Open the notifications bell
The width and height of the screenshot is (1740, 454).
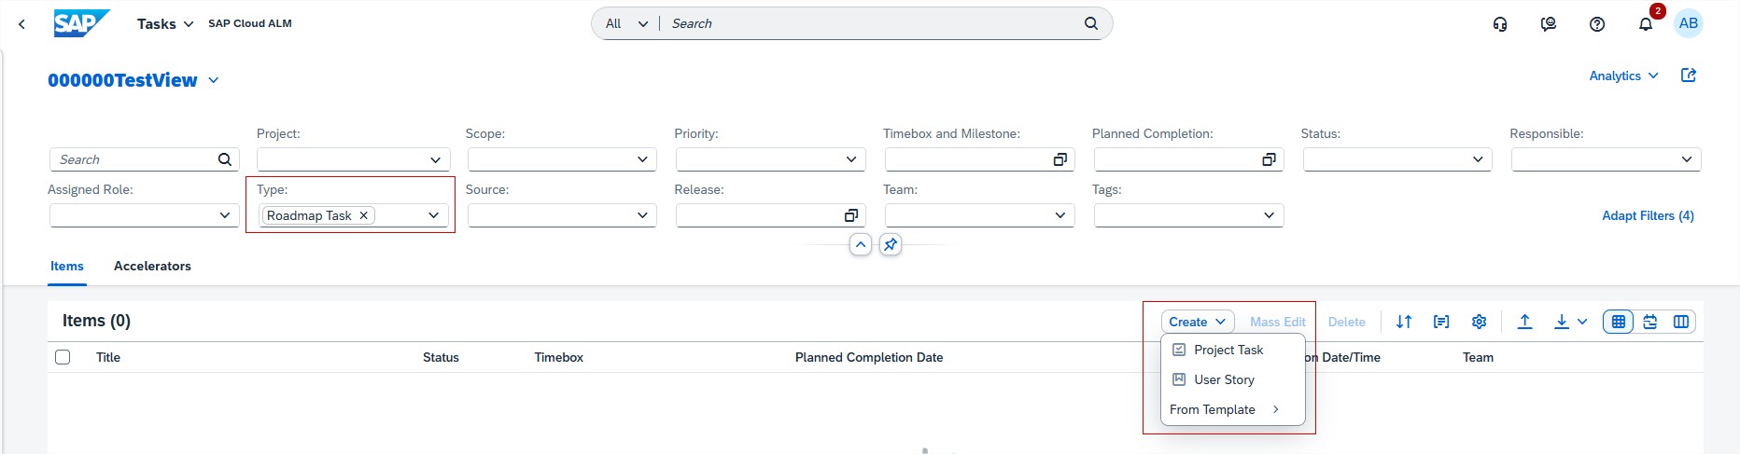1645,24
